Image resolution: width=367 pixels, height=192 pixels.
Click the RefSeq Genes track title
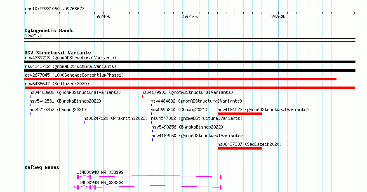pos(42,167)
